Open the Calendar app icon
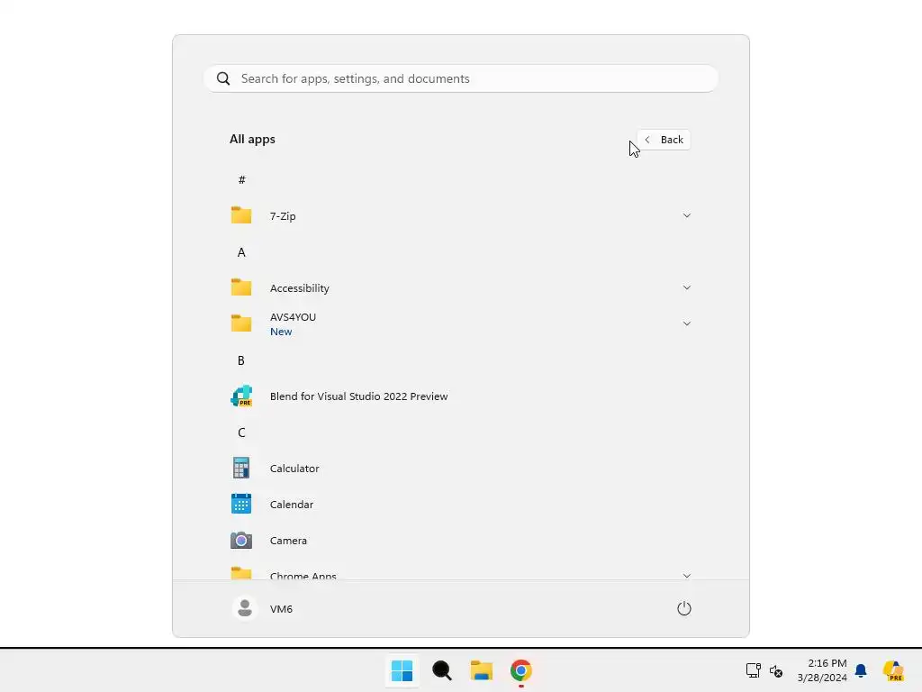The height and width of the screenshot is (692, 922). [x=241, y=504]
